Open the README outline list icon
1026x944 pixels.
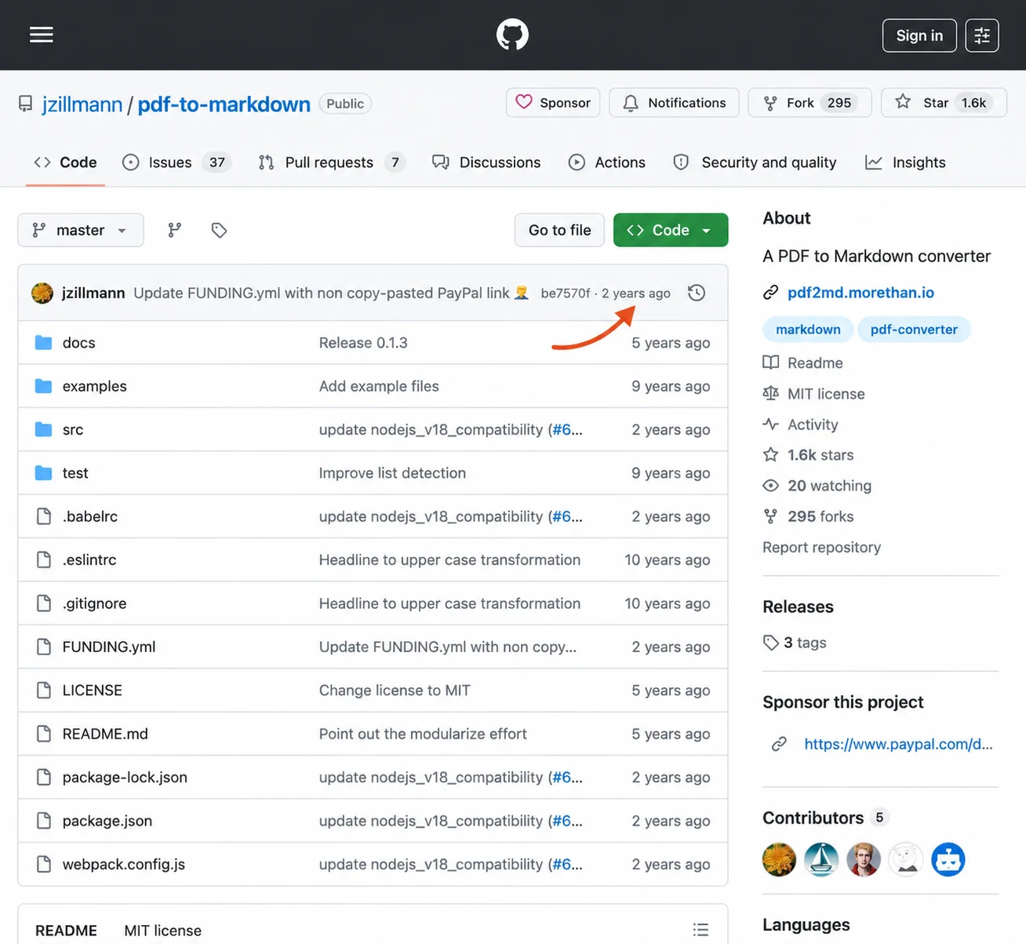click(x=700, y=930)
